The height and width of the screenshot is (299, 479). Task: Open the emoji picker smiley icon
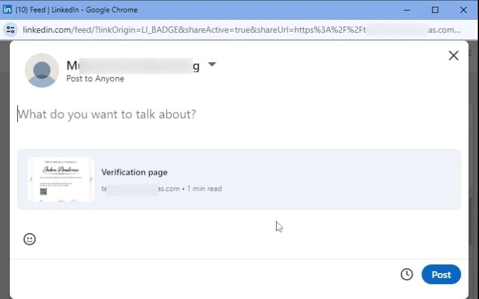[x=30, y=239]
